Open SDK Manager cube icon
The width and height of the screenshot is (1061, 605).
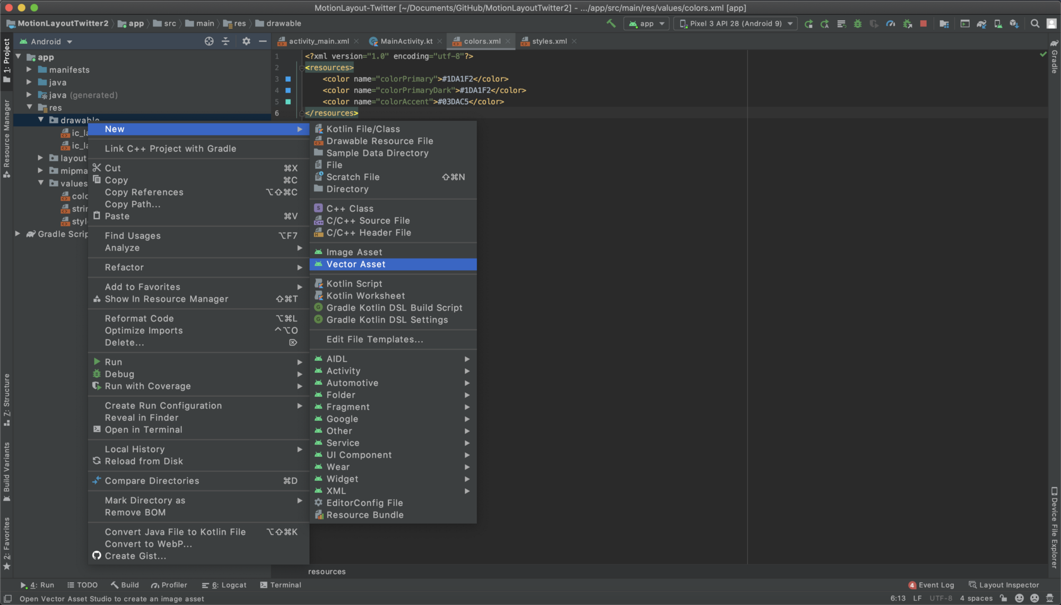point(1014,23)
